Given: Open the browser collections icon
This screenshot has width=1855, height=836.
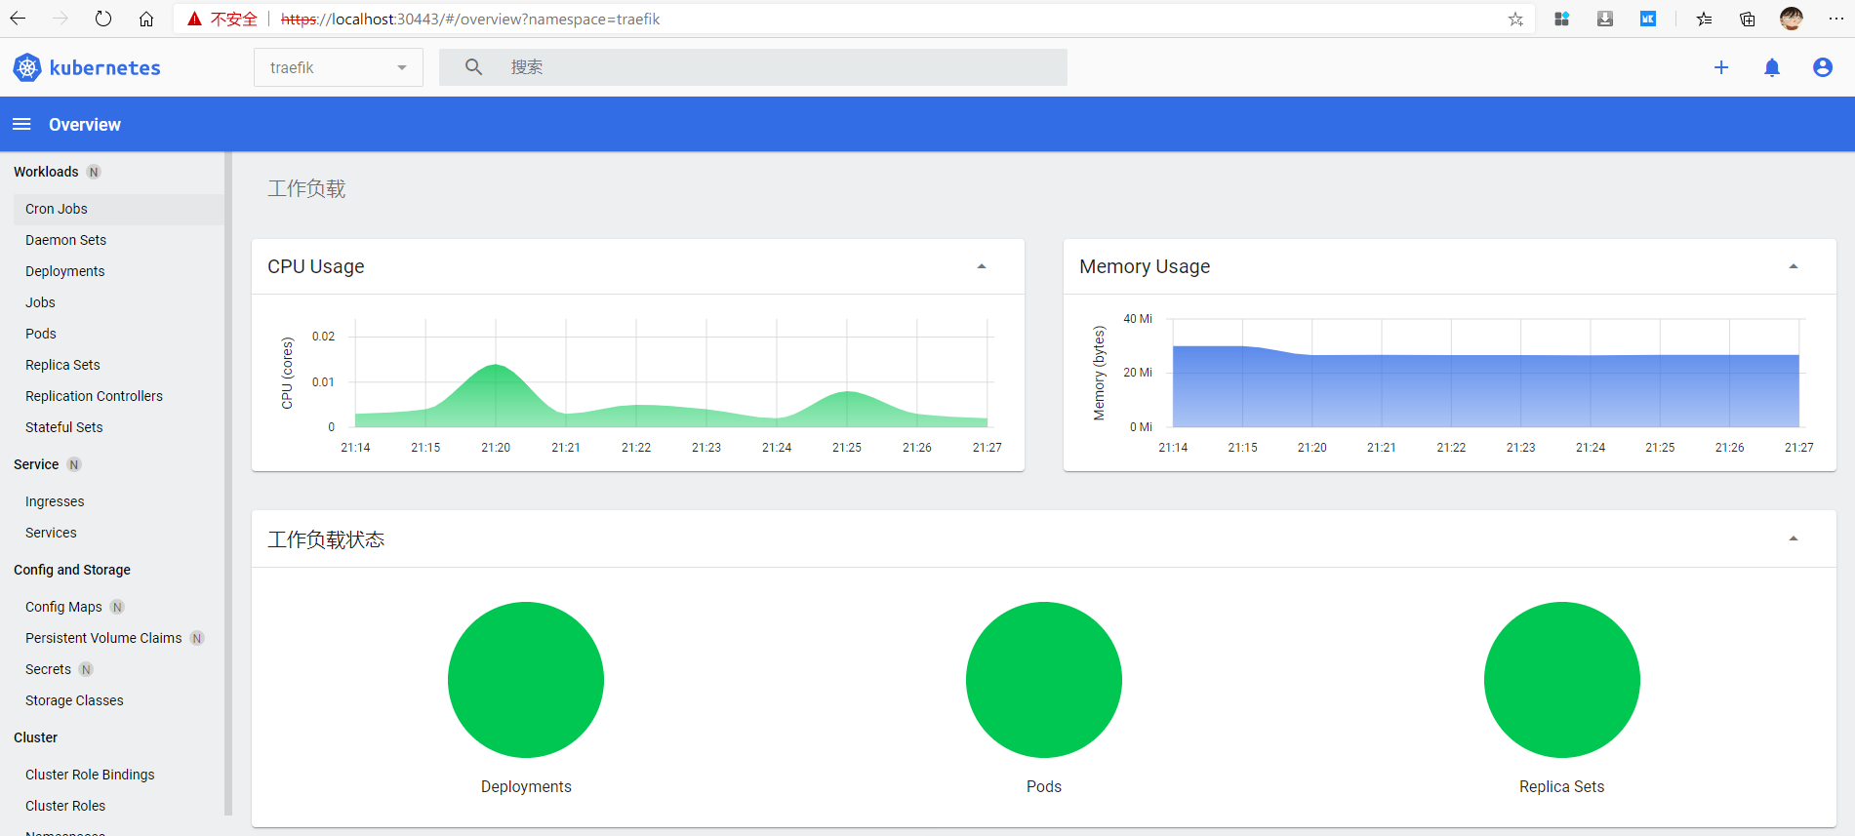Looking at the screenshot, I should pos(1748,19).
